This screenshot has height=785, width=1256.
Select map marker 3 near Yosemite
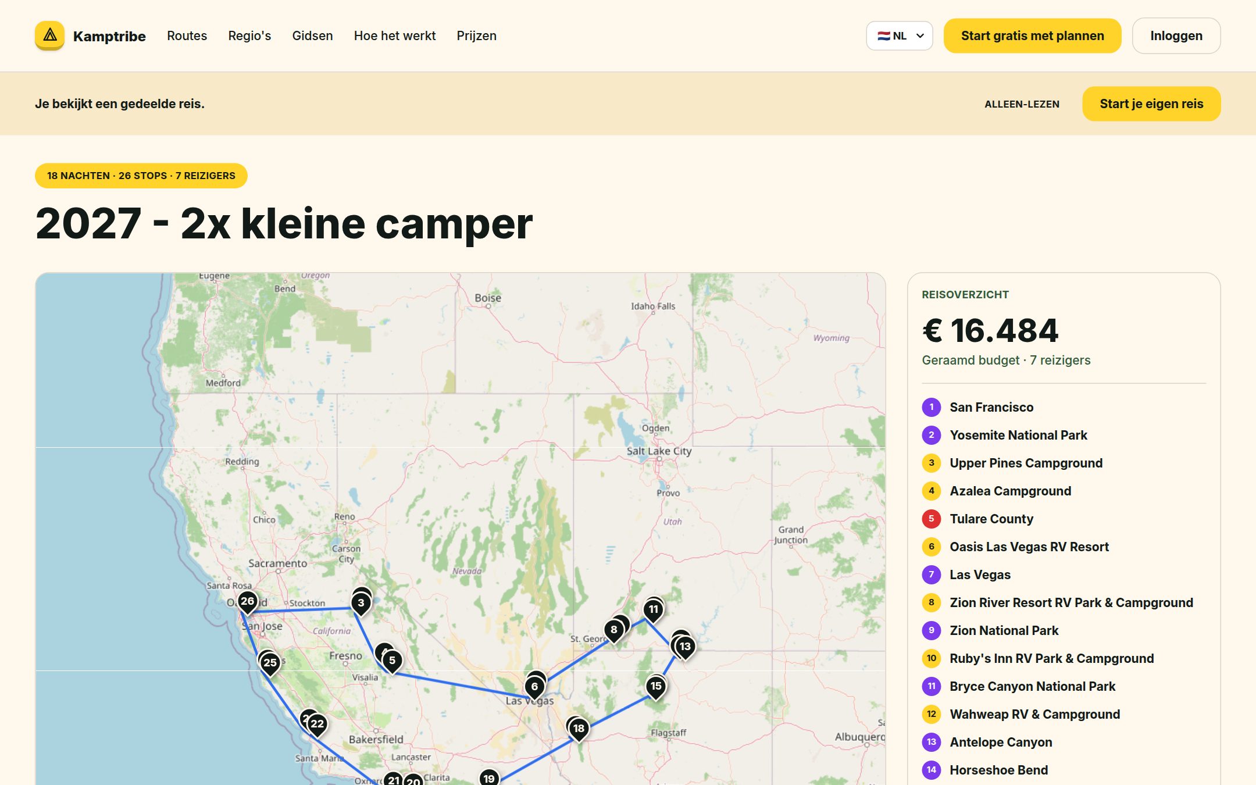click(361, 604)
